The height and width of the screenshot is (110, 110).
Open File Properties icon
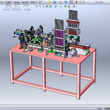80,2
